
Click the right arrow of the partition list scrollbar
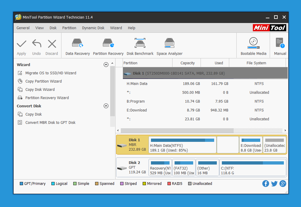tap(285, 131)
